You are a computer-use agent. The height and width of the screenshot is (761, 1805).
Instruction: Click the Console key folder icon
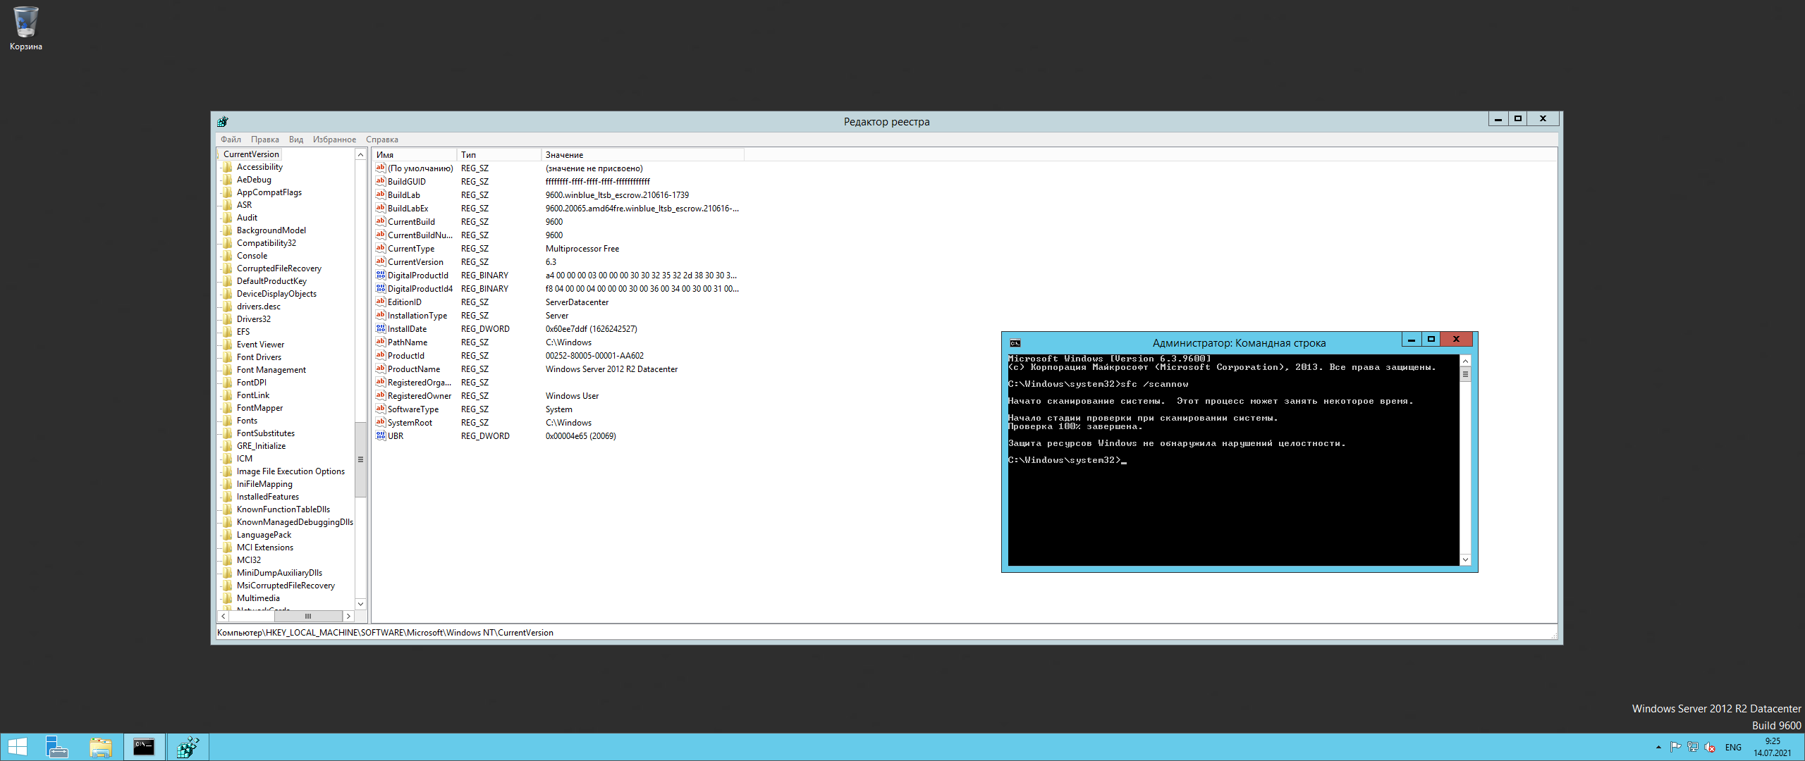coord(228,256)
